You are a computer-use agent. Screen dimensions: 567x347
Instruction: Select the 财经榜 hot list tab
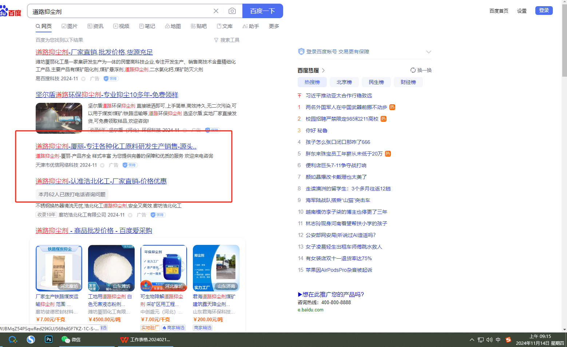(x=408, y=82)
